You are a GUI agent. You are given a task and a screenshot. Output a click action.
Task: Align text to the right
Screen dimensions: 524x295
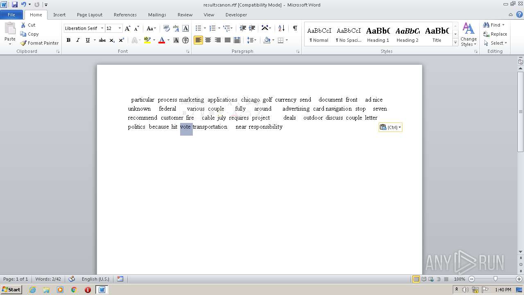218,40
